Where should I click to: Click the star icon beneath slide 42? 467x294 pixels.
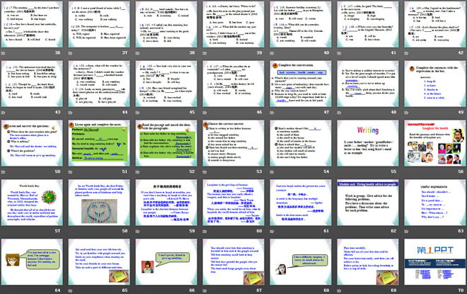[x=407, y=53]
